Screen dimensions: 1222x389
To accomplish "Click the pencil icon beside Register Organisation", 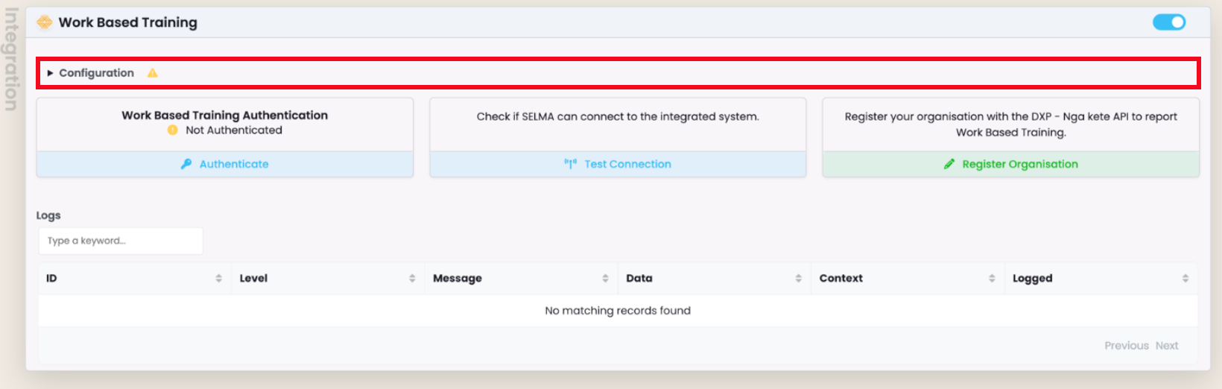I will [949, 164].
